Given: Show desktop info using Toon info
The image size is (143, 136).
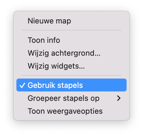Looking at the screenshot, I should pos(71,40).
